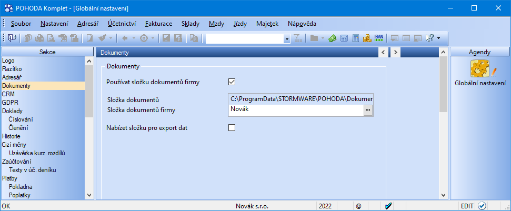Open print preview with the magnifier page icon
Image resolution: width=511 pixels, height=211 pixels.
(52, 38)
